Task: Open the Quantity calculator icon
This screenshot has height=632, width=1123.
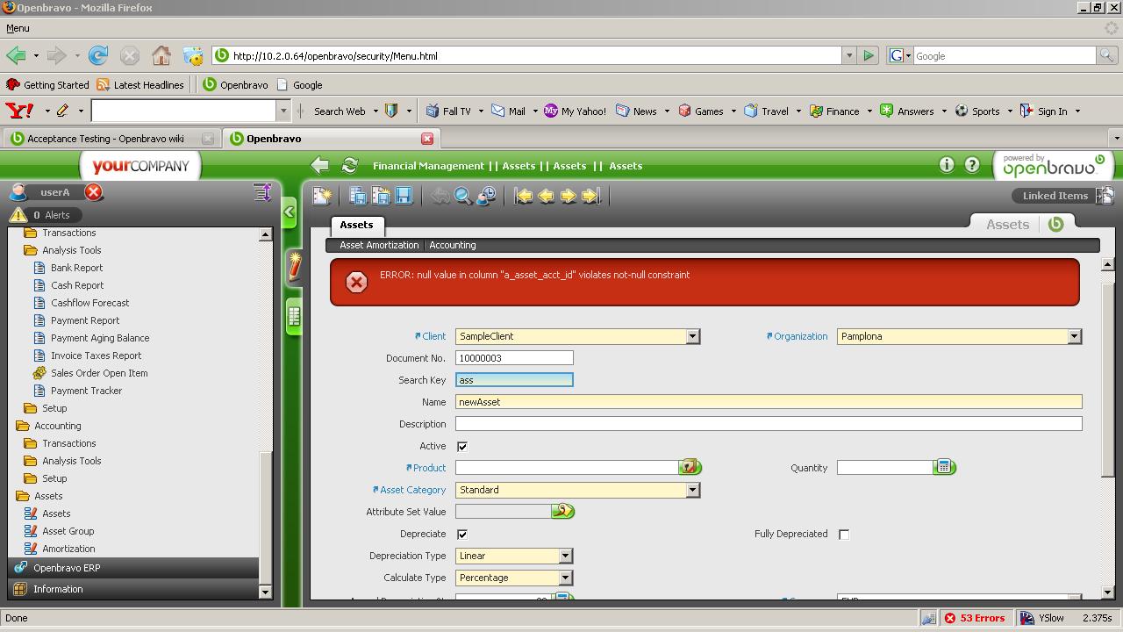Action: [945, 468]
